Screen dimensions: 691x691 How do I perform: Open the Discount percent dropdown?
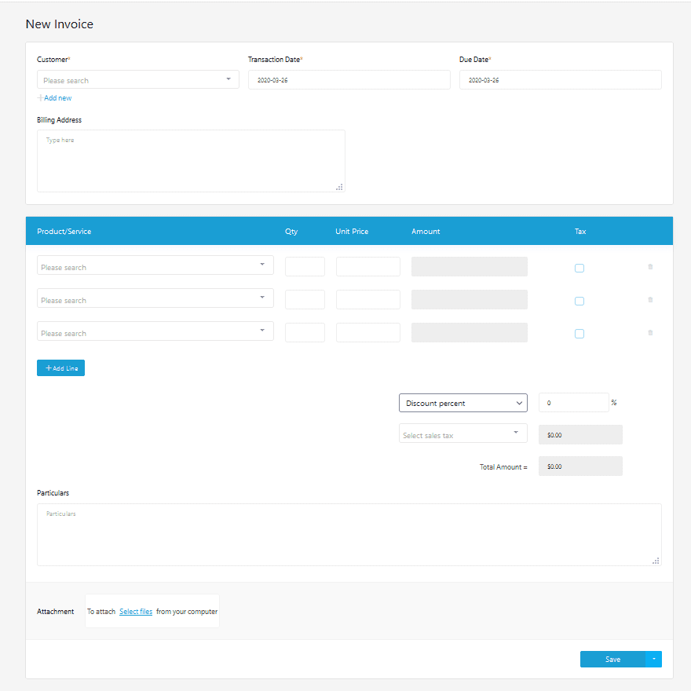(x=462, y=402)
